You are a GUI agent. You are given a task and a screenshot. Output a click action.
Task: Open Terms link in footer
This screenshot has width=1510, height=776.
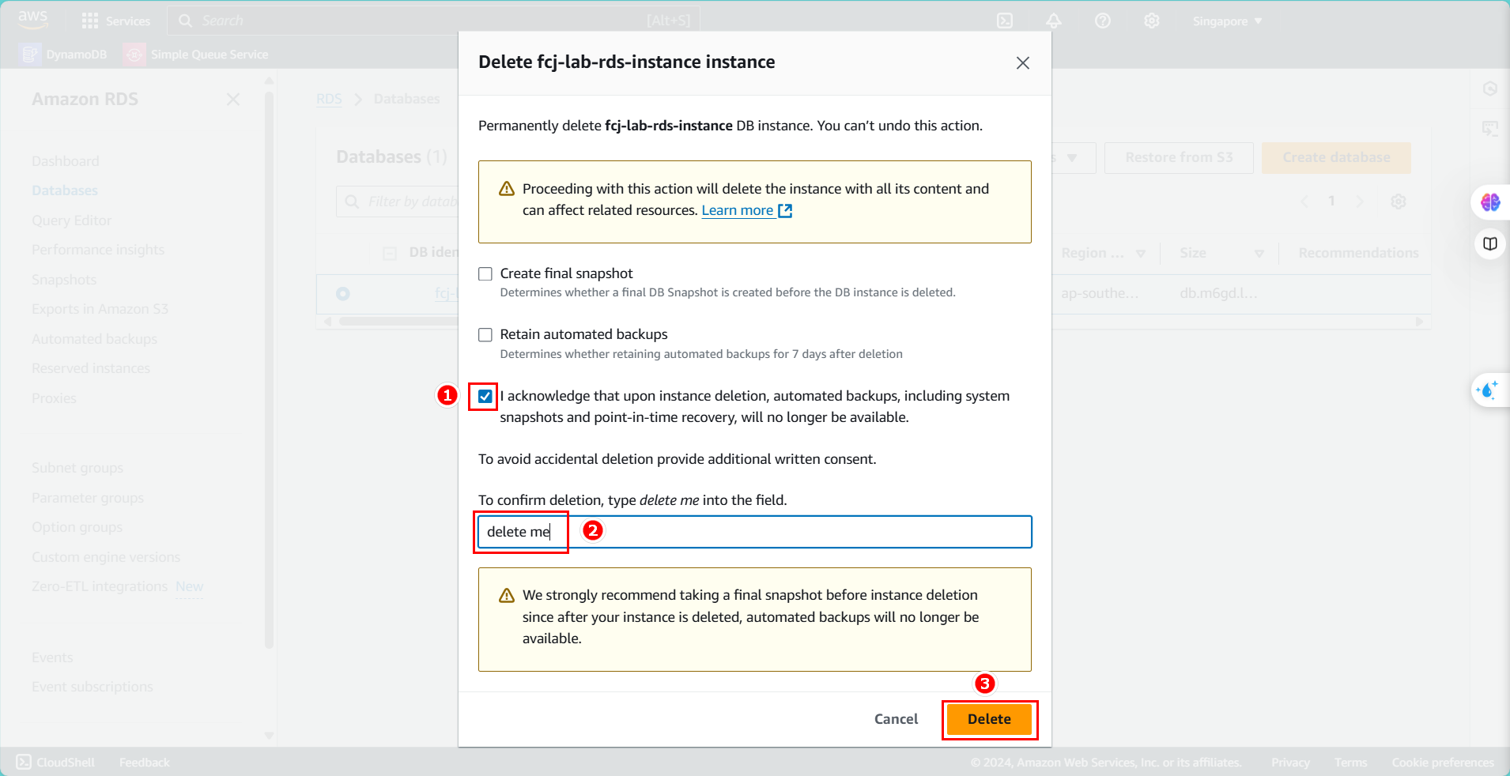point(1350,763)
